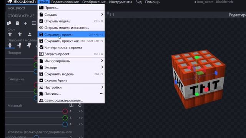Click the ОТОБРАЖЕНИЕ panel header
Image resolution: width=246 pixels, height=138 pixels.
(x=21, y=16)
